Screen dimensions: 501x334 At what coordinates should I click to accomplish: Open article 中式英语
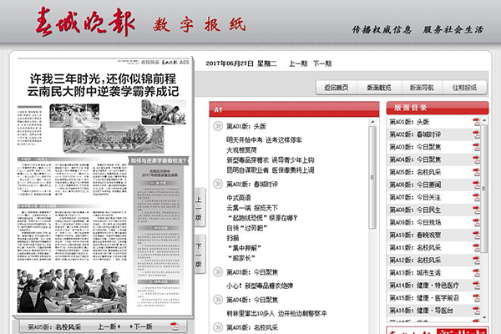pyautogui.click(x=239, y=198)
